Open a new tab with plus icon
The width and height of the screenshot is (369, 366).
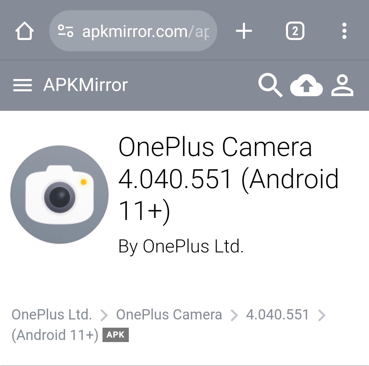click(x=244, y=31)
